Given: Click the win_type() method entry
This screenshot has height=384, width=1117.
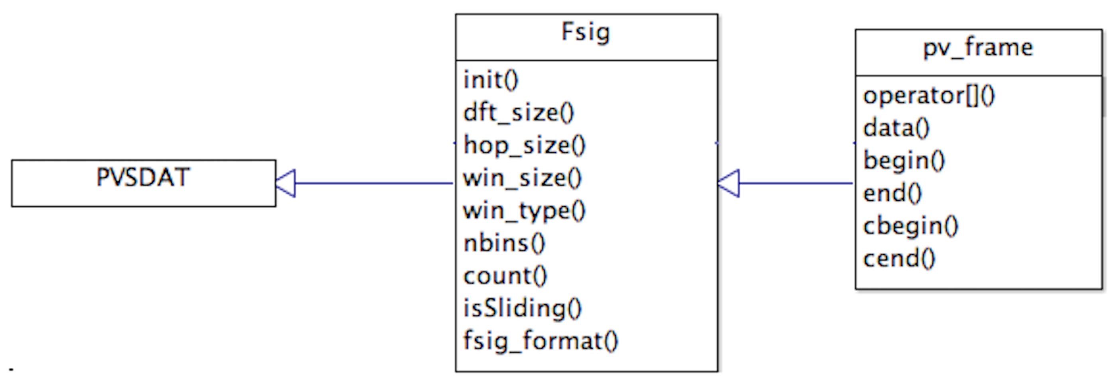Looking at the screenshot, I should point(524,211).
